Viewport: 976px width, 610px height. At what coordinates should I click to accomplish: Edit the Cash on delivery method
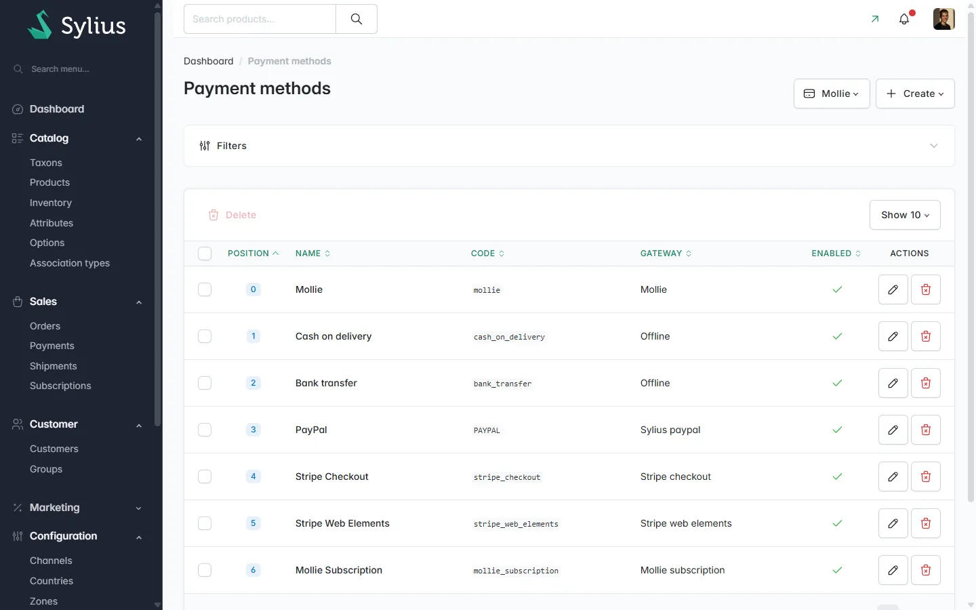893,336
